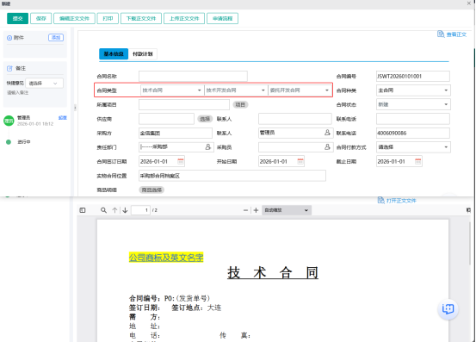Click the 实物合同位置 input field
This screenshot has width=476, height=342.
[232, 176]
